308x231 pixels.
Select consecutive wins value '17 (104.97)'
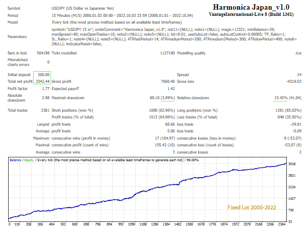tap(165, 138)
